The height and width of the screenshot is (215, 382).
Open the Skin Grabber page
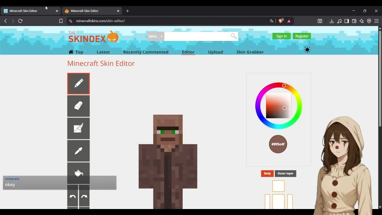coord(250,52)
